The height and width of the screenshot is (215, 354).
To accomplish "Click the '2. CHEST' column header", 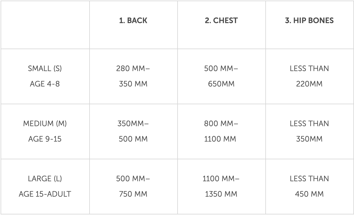I will [x=221, y=20].
